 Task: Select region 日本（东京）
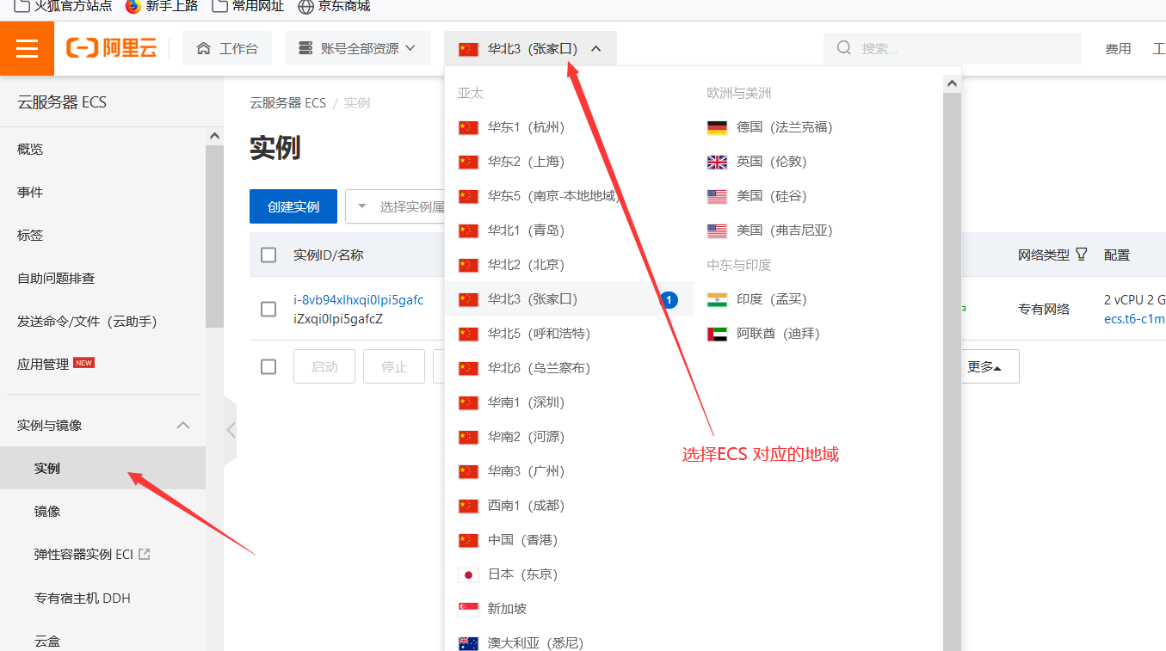pyautogui.click(x=569, y=574)
